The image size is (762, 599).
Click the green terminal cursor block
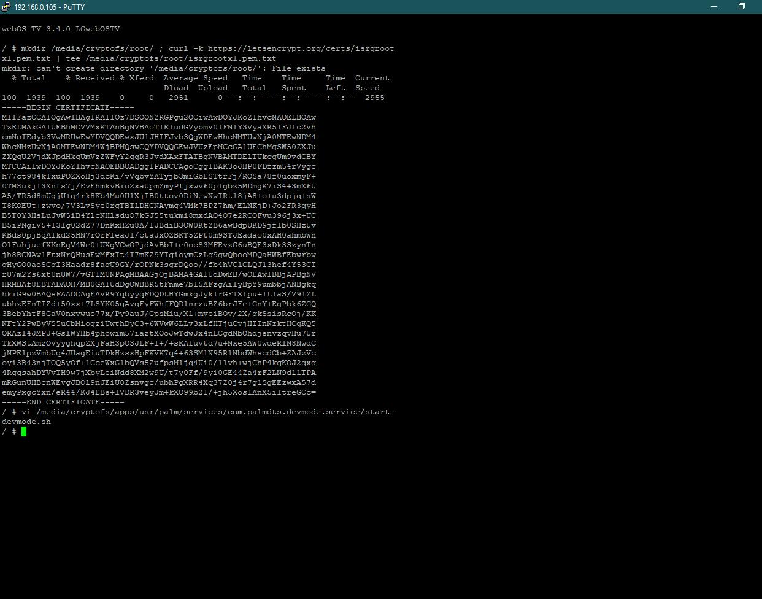click(x=24, y=431)
